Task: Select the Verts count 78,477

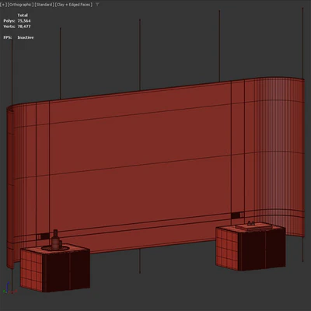Action: tap(24, 26)
